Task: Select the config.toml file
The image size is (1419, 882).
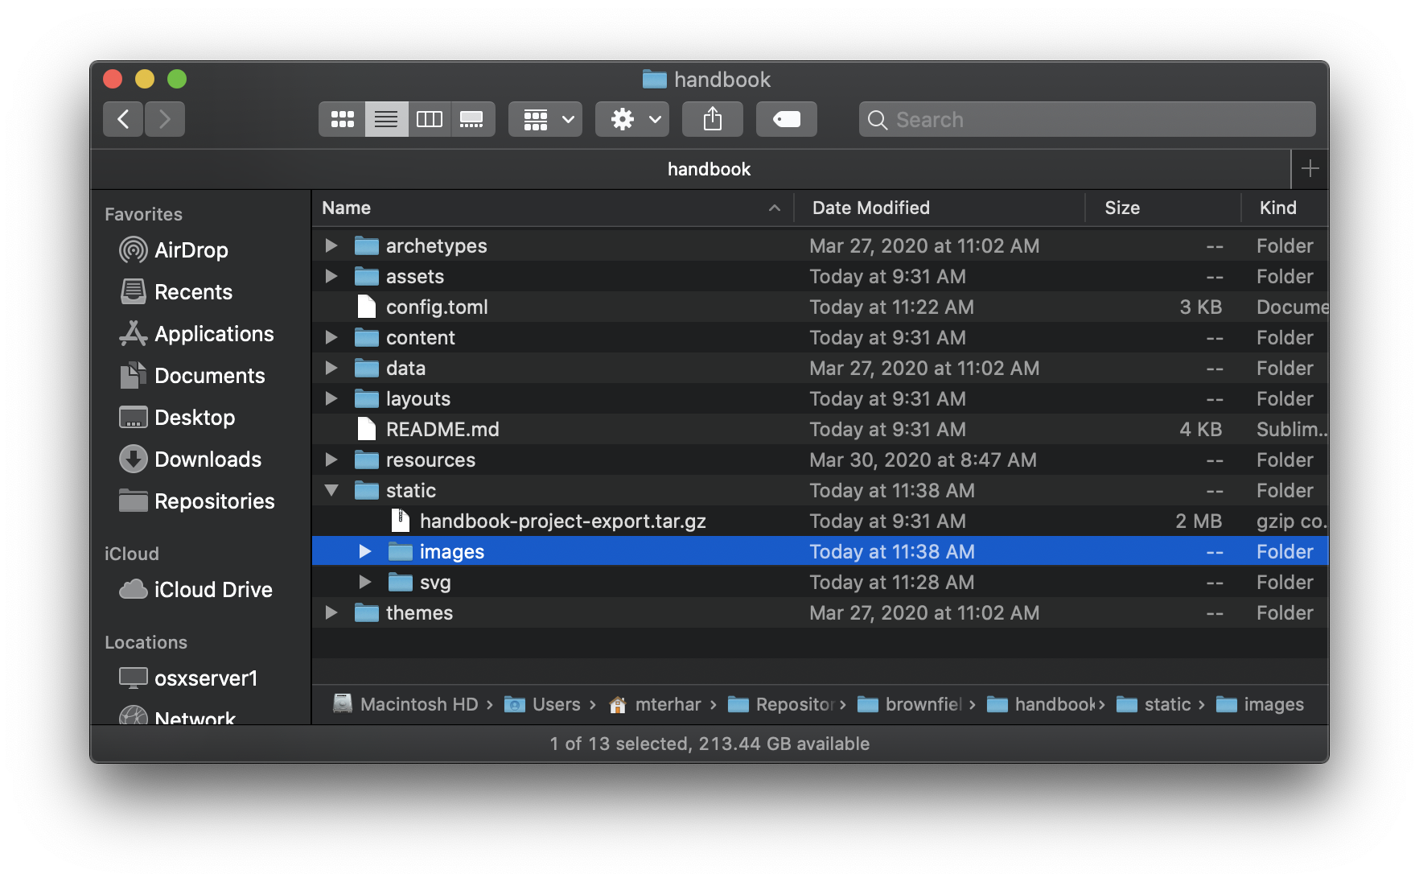Action: pyautogui.click(x=436, y=307)
